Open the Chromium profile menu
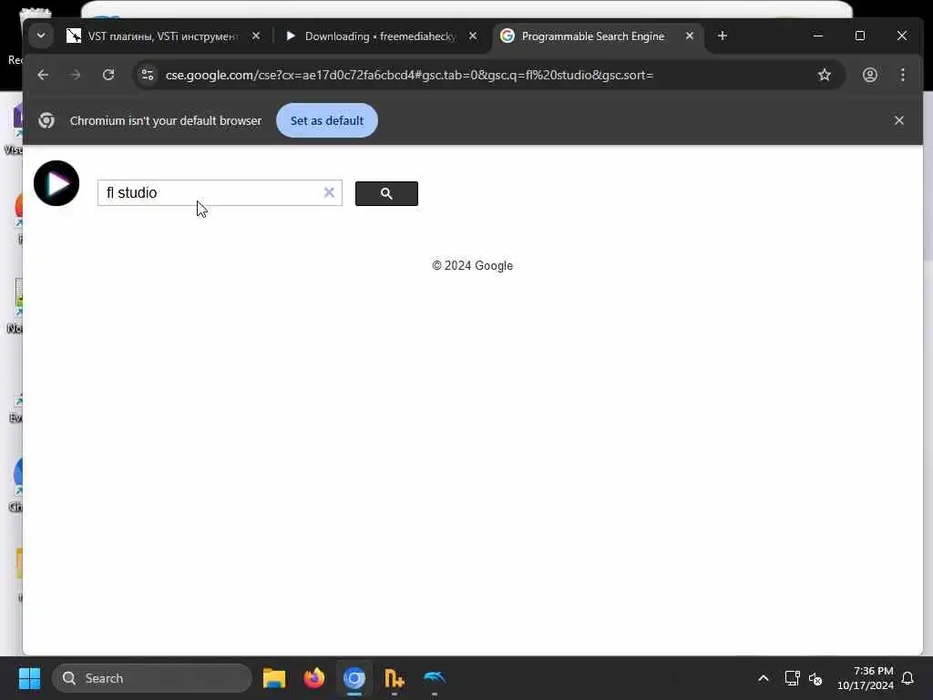The image size is (933, 700). coord(870,75)
